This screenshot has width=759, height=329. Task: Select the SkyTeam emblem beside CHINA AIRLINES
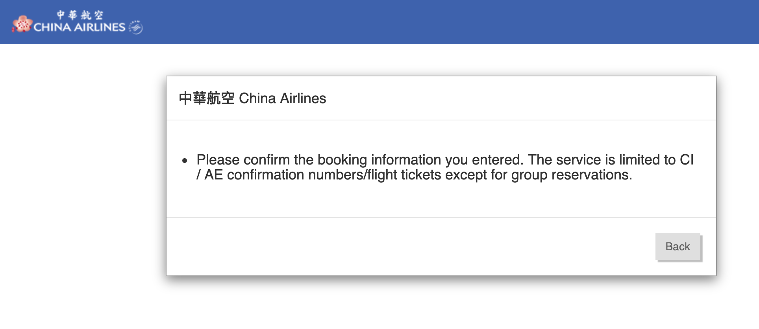pyautogui.click(x=135, y=26)
